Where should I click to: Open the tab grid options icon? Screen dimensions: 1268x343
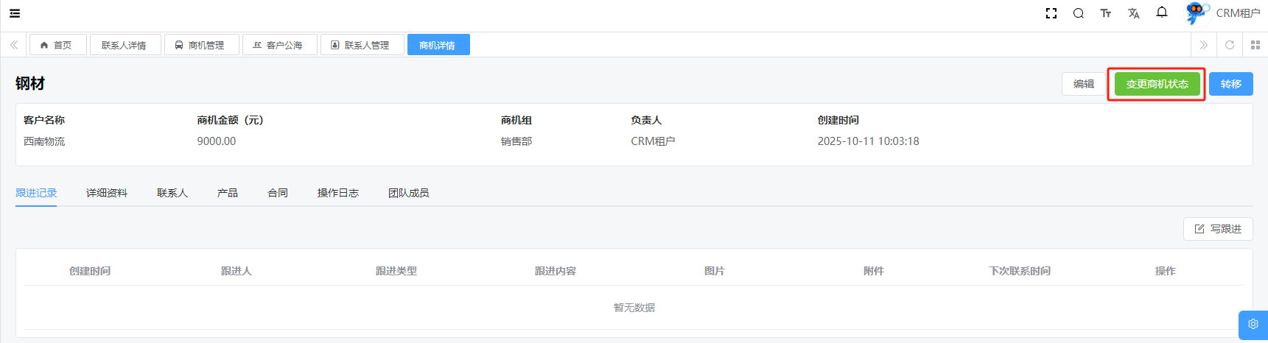[x=1255, y=45]
